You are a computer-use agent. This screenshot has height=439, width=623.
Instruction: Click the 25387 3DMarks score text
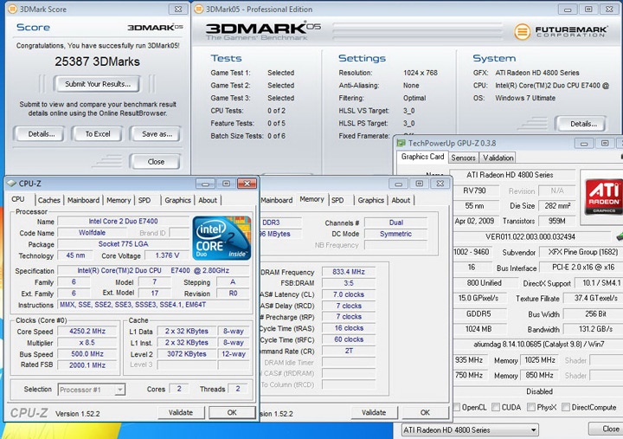pos(97,61)
